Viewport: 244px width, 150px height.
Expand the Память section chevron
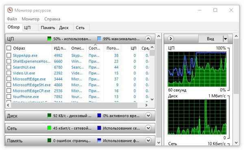[x=148, y=141]
